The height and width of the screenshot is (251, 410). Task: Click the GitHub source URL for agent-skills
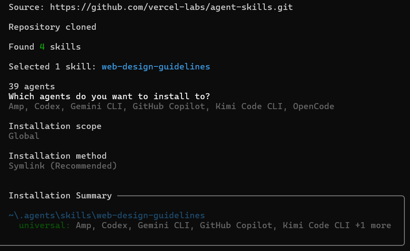(x=171, y=7)
